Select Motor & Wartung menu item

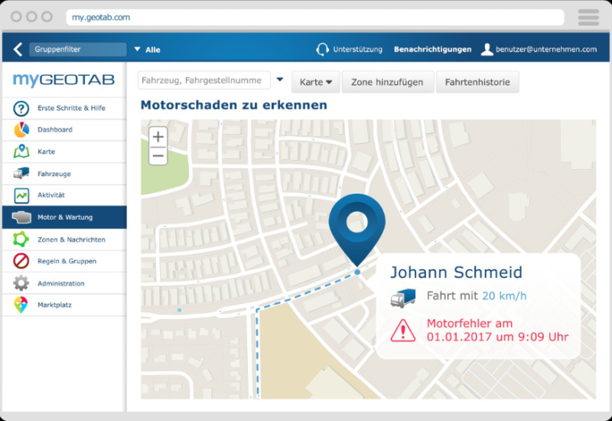(64, 217)
